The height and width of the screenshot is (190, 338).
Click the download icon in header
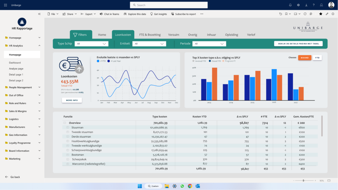point(306,5)
